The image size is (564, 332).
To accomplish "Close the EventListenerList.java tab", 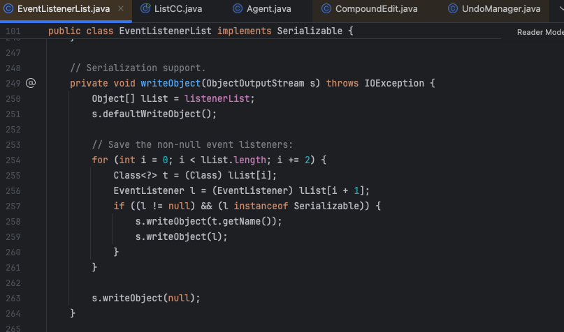I will click(120, 9).
